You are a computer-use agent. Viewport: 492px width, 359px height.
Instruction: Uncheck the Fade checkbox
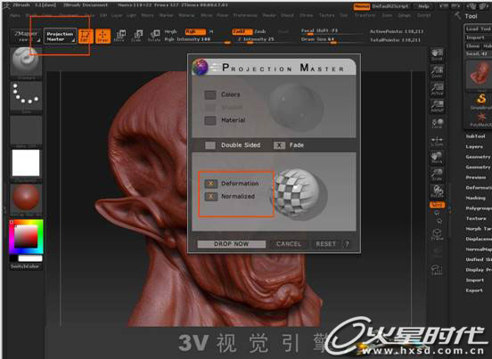click(x=279, y=145)
